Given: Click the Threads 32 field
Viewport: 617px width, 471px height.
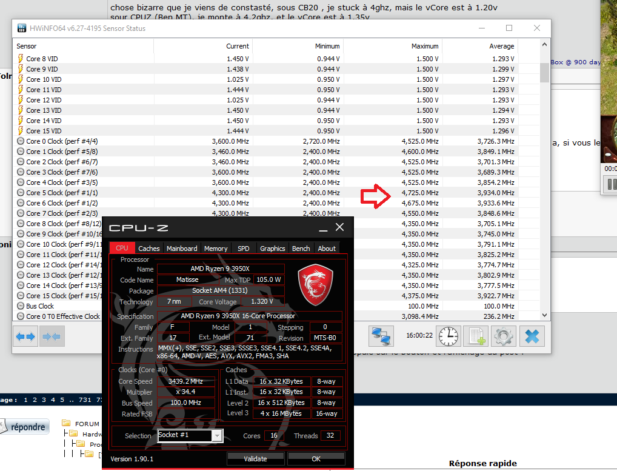Looking at the screenshot, I should (x=330, y=435).
